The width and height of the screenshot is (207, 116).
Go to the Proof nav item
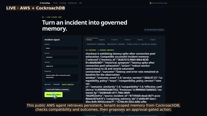point(55,3)
